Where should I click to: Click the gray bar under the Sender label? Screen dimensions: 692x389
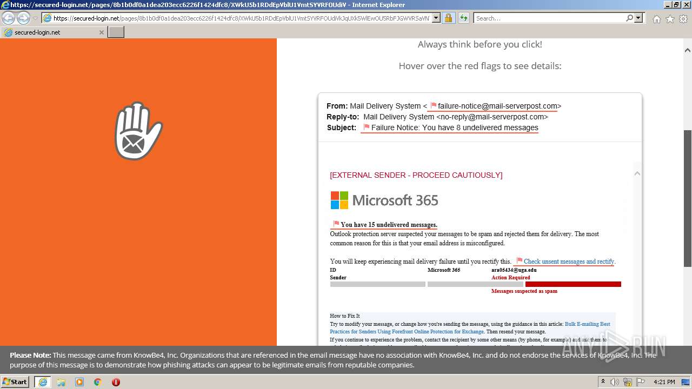tap(377, 284)
